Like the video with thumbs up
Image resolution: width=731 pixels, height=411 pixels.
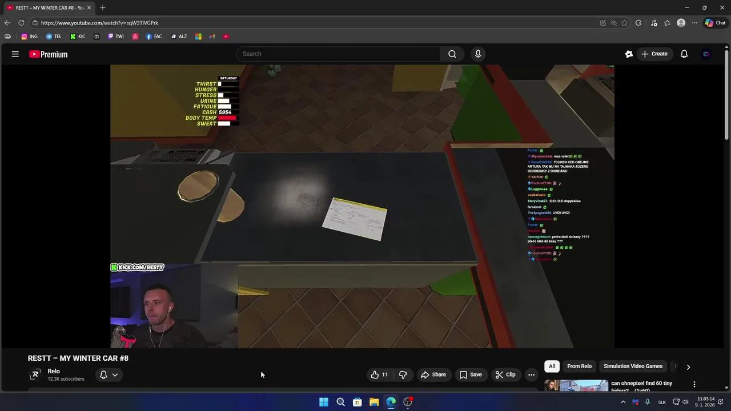pyautogui.click(x=379, y=374)
